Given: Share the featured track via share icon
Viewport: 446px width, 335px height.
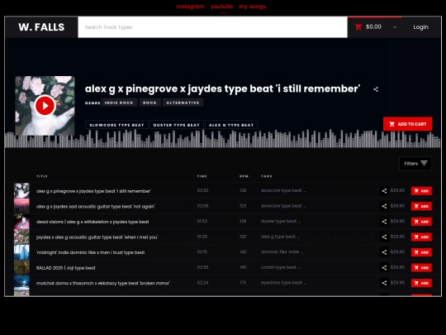Looking at the screenshot, I should tap(376, 89).
